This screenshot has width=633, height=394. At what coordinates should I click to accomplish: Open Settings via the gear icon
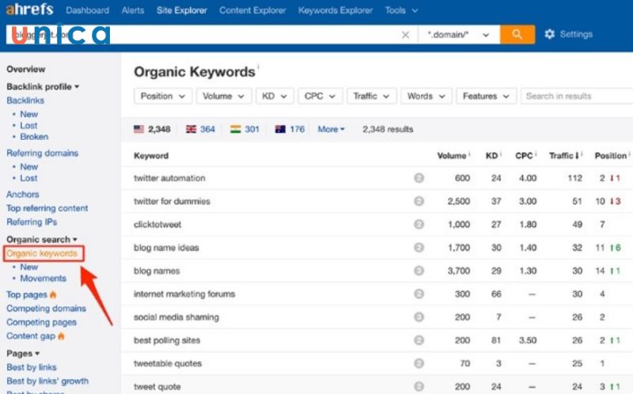550,35
